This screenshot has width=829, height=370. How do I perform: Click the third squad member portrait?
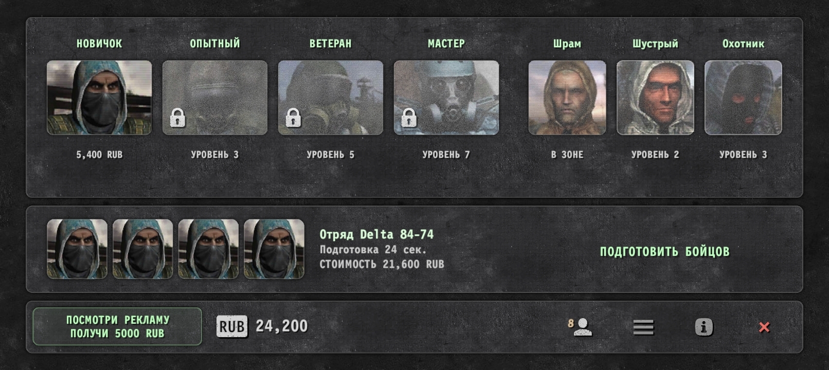tap(208, 249)
